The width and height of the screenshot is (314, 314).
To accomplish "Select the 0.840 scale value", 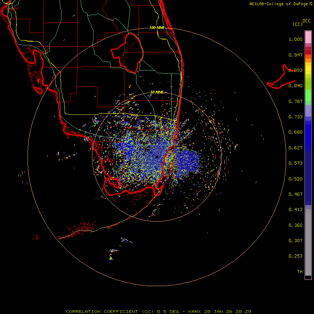I will tap(296, 86).
